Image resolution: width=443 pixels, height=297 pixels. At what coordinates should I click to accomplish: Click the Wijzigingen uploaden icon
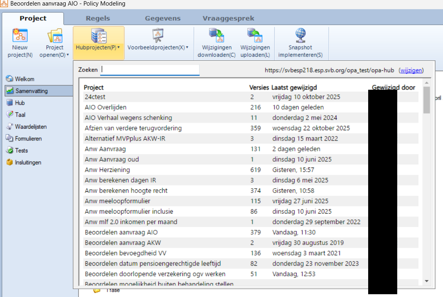[x=255, y=36]
